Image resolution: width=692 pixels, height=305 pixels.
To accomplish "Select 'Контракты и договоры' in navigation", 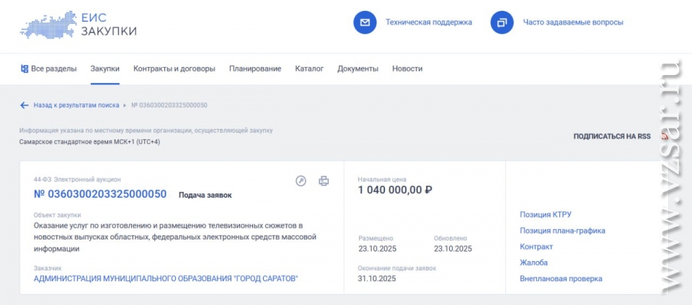I will (174, 68).
